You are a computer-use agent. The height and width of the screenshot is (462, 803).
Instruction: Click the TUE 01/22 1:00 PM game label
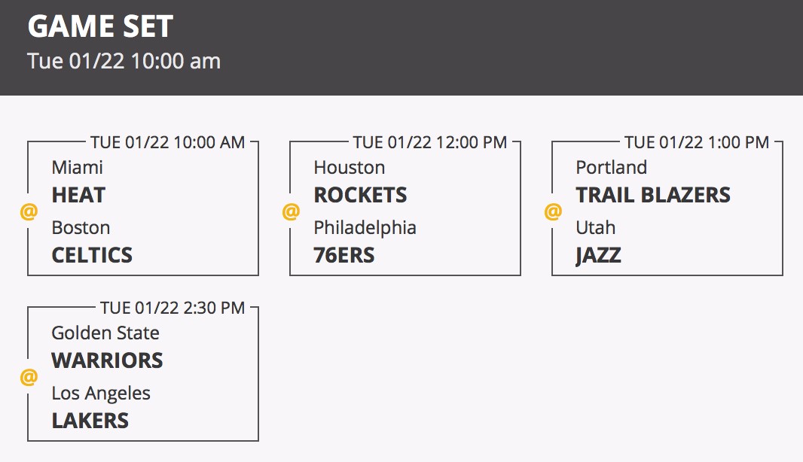tap(697, 142)
